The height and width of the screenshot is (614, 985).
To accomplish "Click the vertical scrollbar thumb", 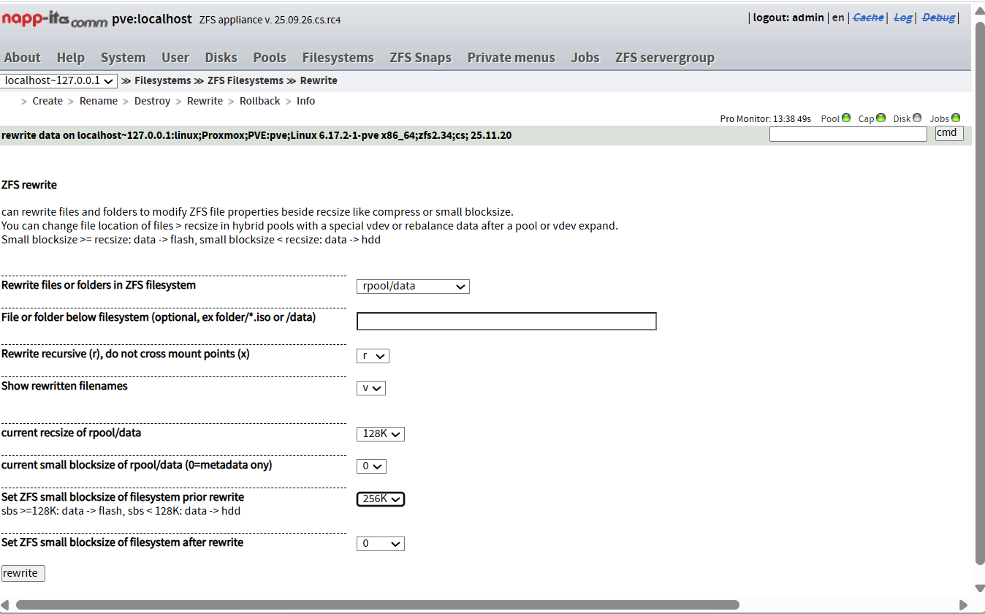I will click(979, 292).
